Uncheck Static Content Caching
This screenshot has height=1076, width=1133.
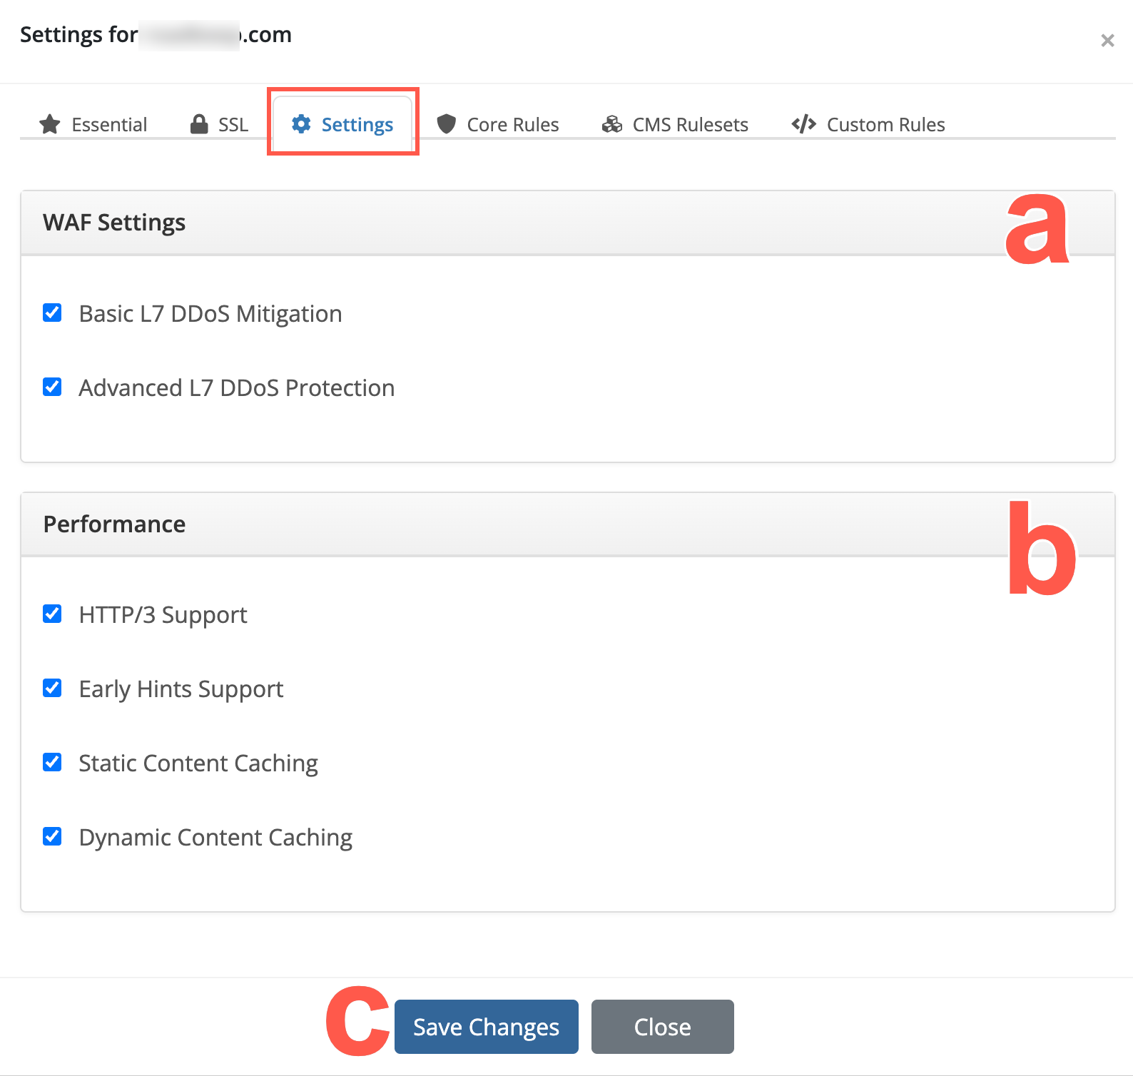click(52, 762)
